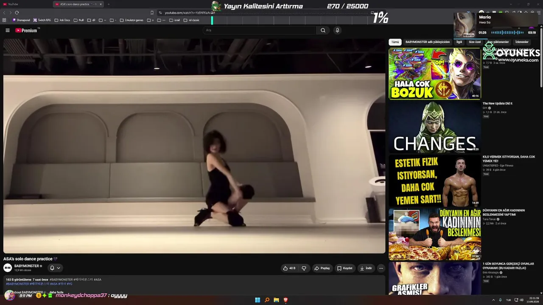Select the 'İzlenenler' filter chip
The height and width of the screenshot is (305, 543).
pos(522,42)
